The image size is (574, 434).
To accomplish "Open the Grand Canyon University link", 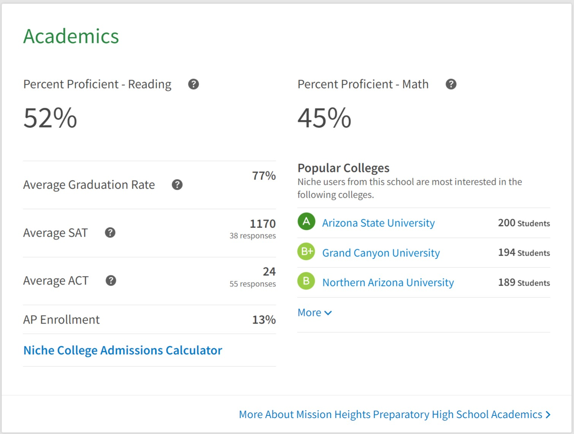I will pos(381,253).
